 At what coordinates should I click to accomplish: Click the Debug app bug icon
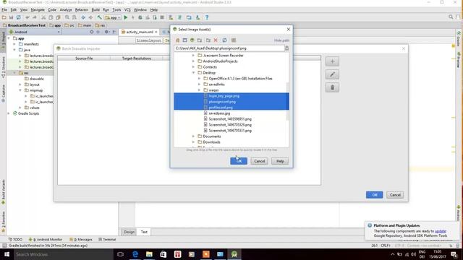click(x=140, y=17)
